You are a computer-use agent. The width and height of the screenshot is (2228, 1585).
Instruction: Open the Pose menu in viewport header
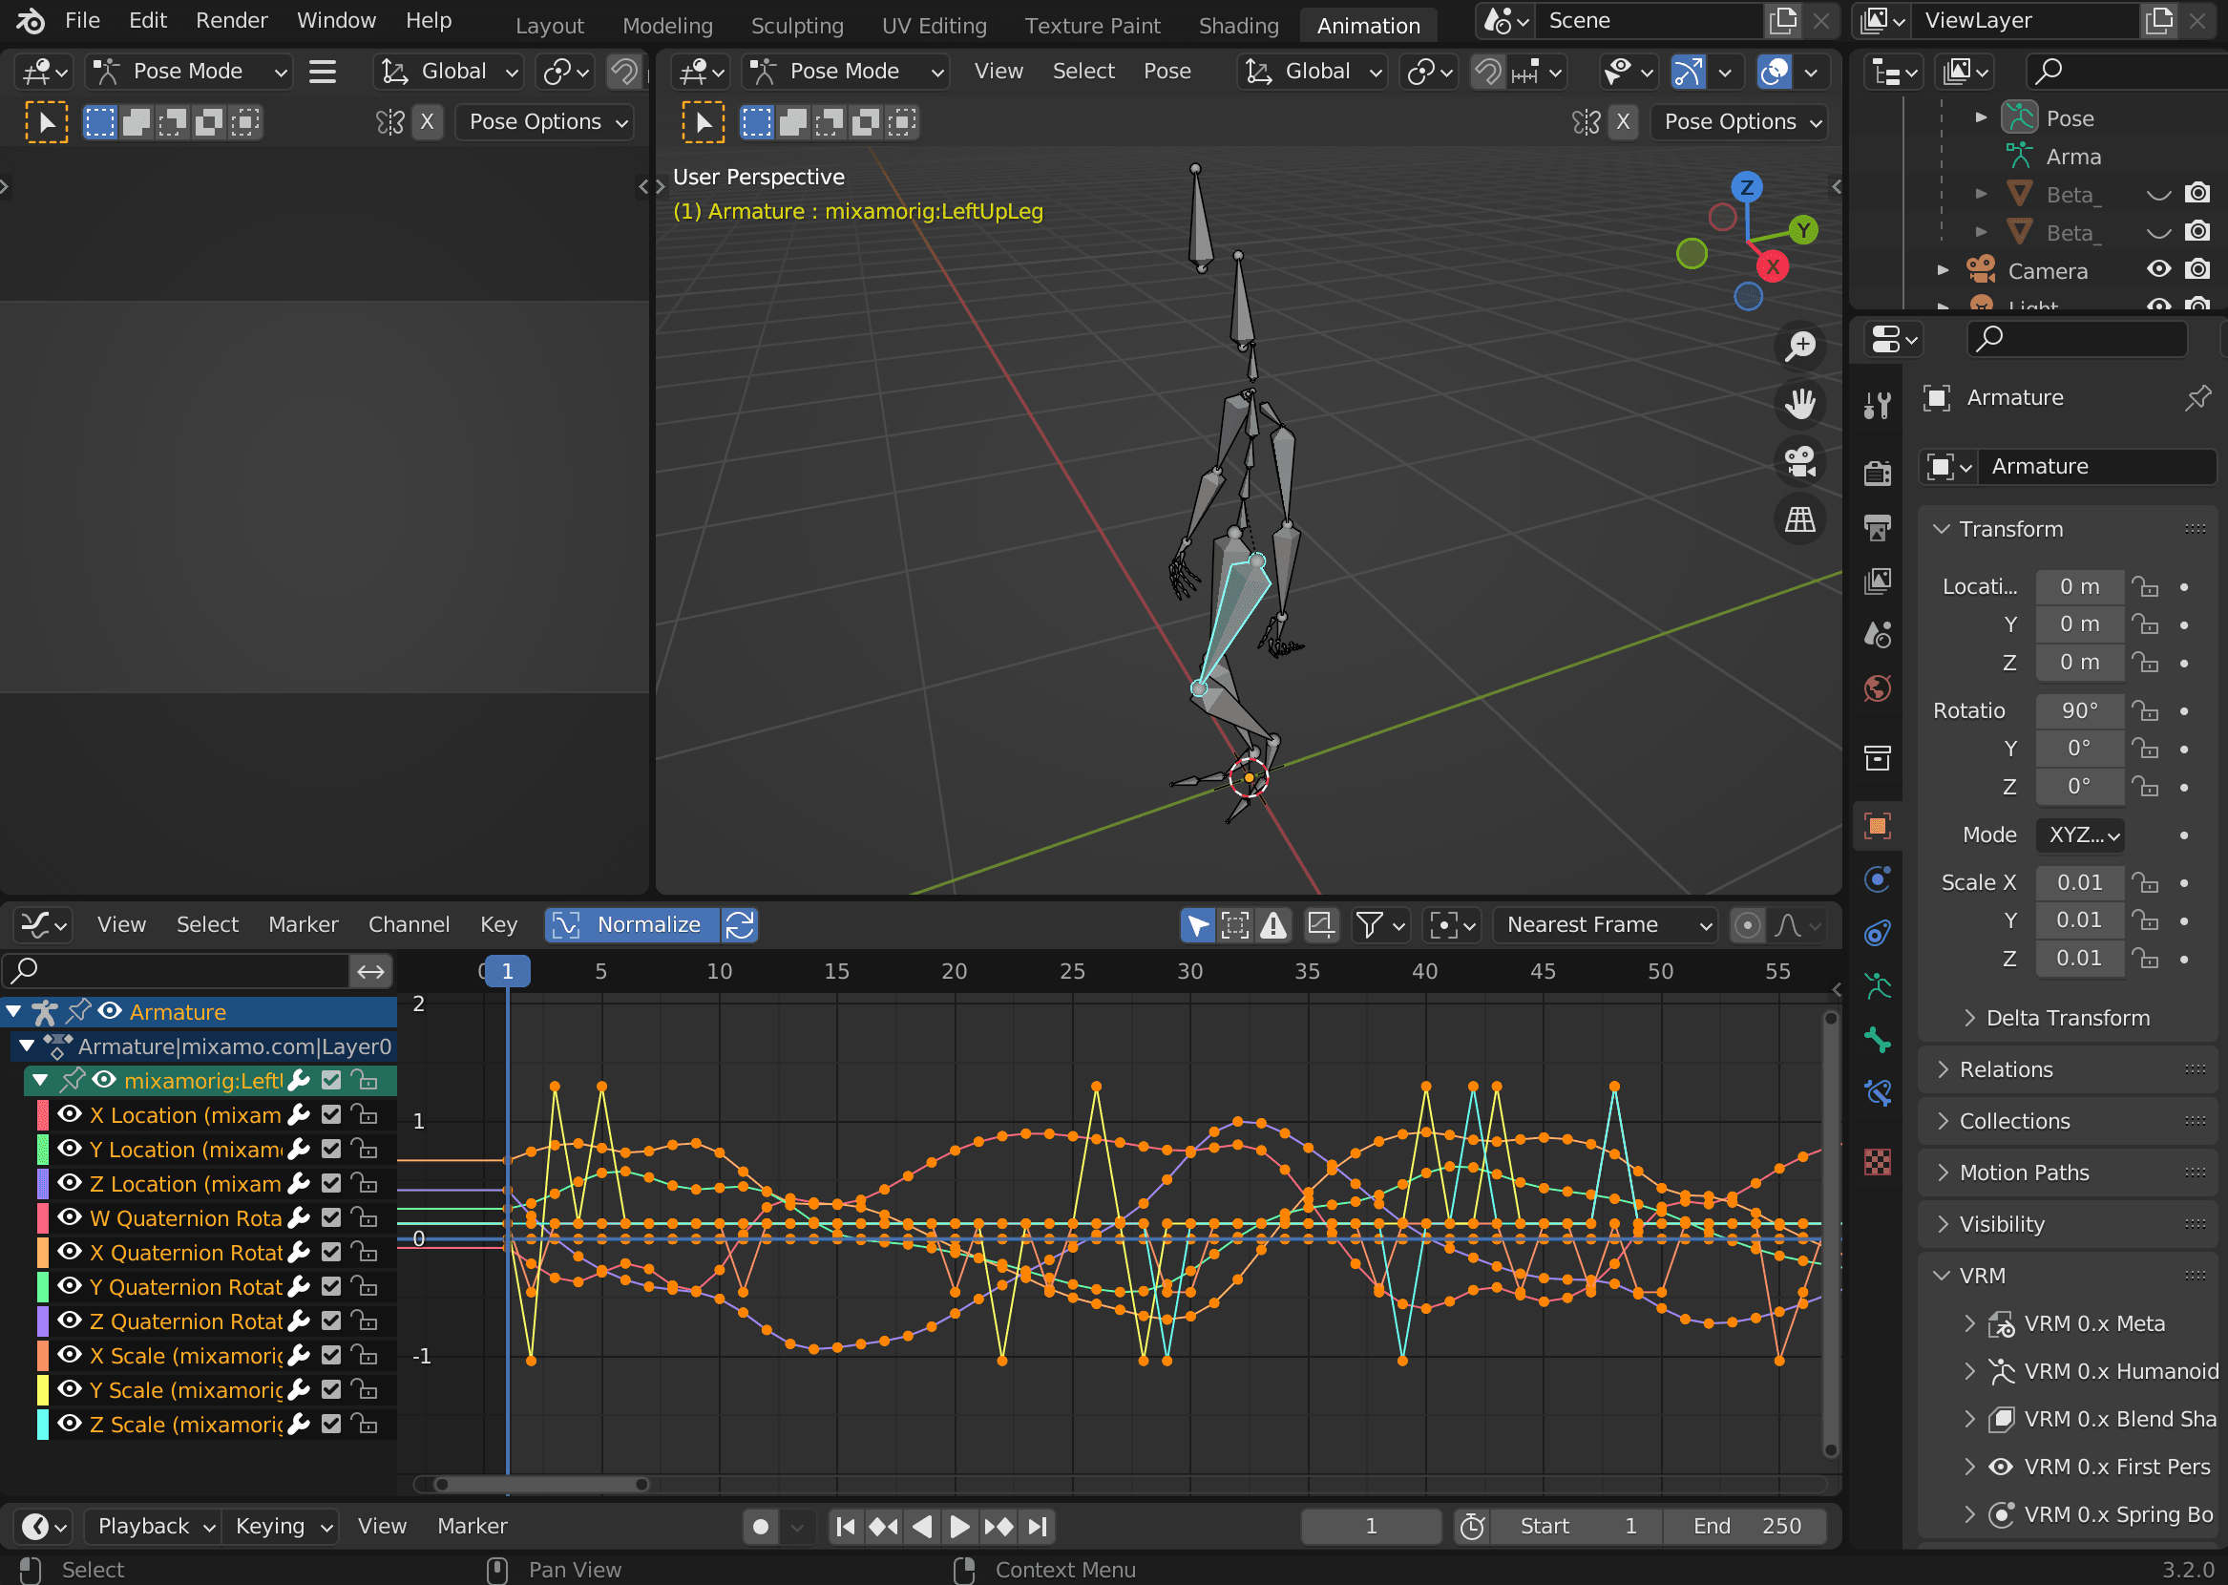(1167, 72)
